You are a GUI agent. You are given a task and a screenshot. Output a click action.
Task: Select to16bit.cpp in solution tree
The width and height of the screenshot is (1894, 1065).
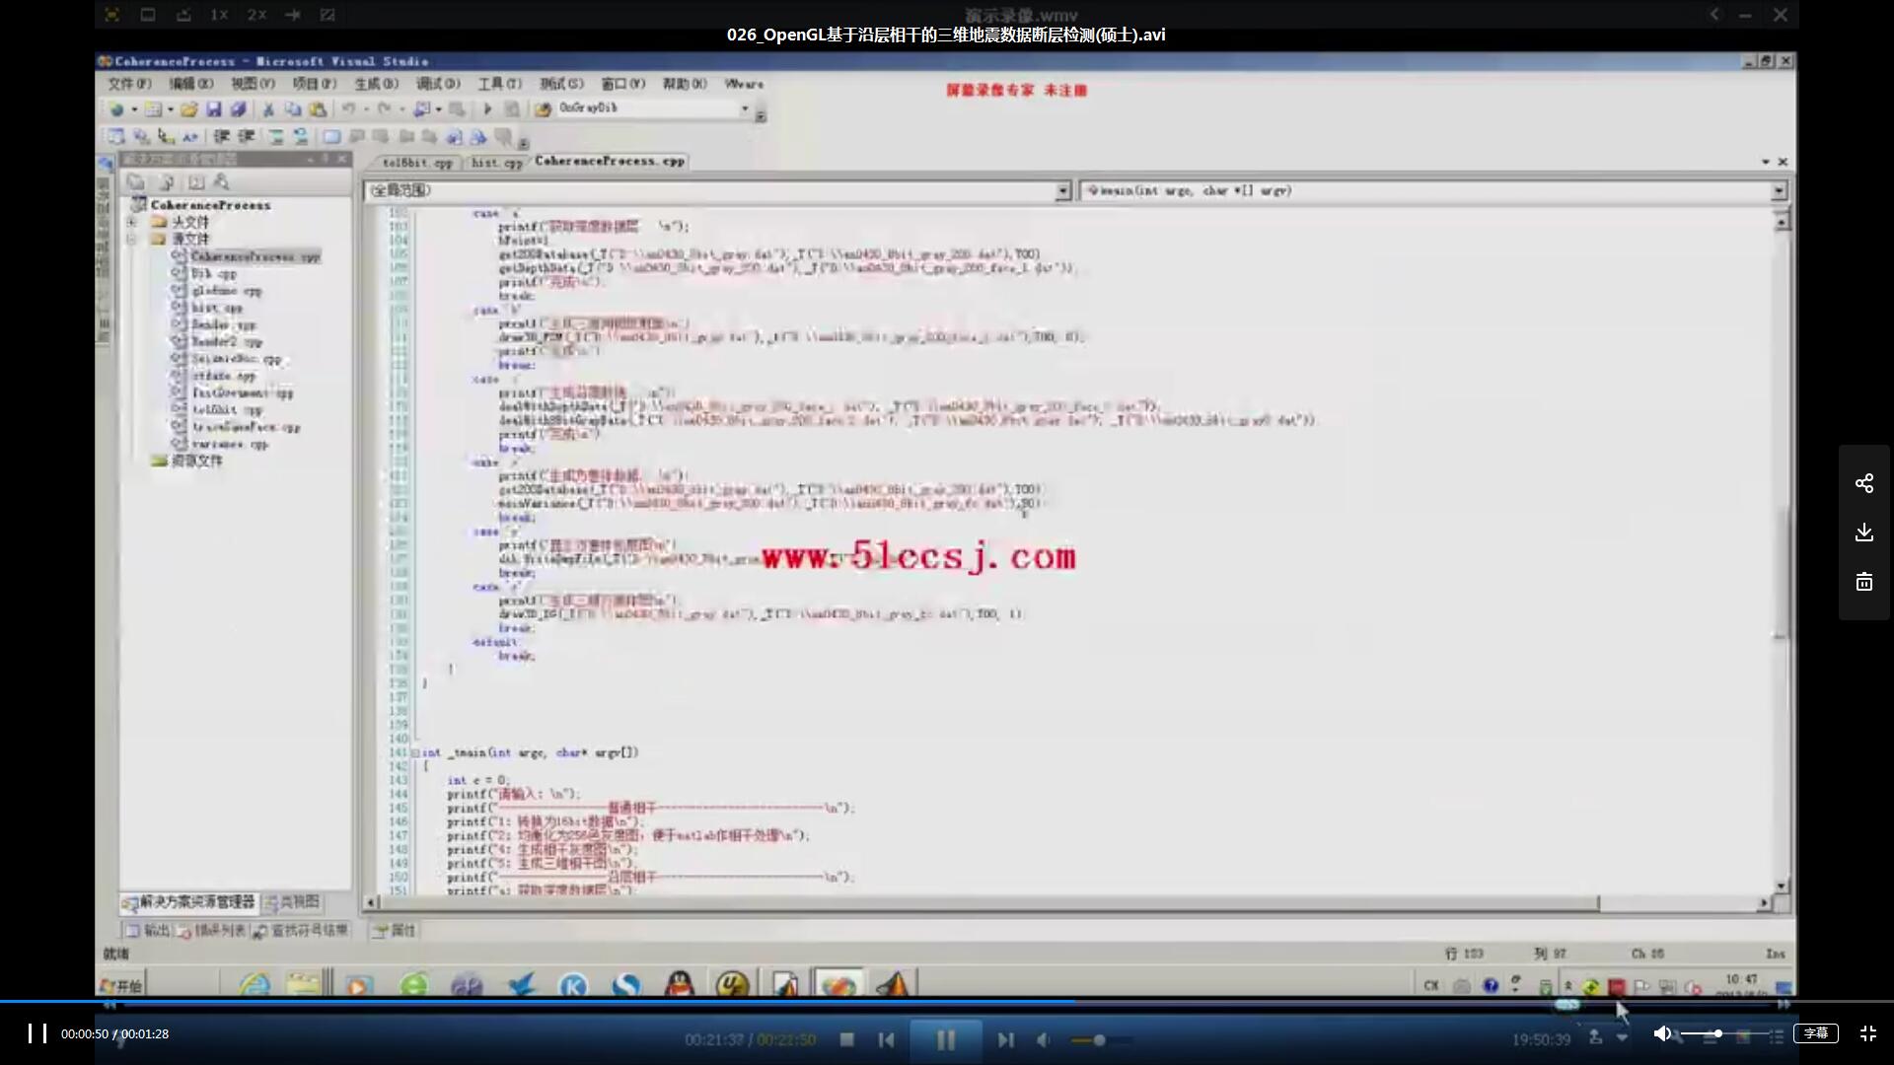pos(227,409)
